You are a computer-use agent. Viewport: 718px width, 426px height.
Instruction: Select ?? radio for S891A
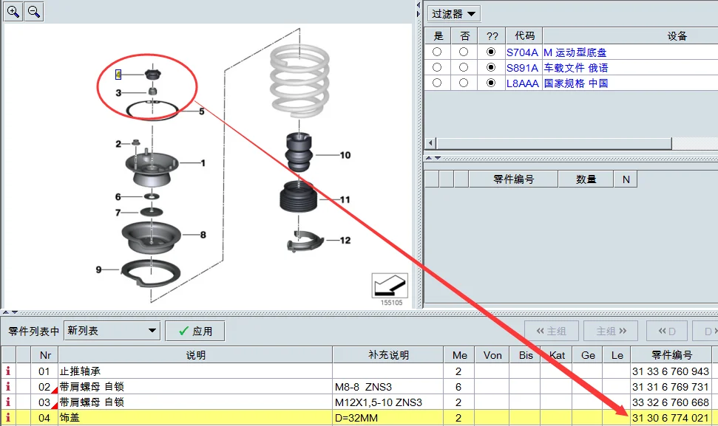(491, 67)
